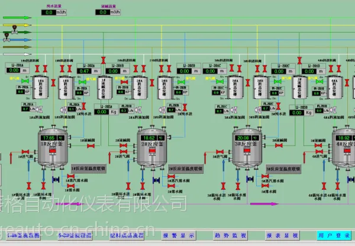Click the 纯水流量 0.0 m3/h readout

(x=54, y=12)
